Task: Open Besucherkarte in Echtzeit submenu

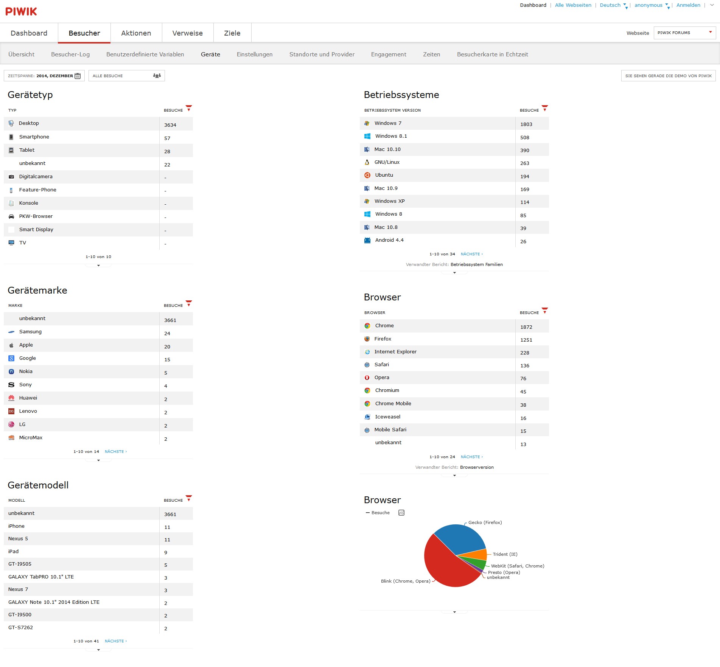Action: 492,54
